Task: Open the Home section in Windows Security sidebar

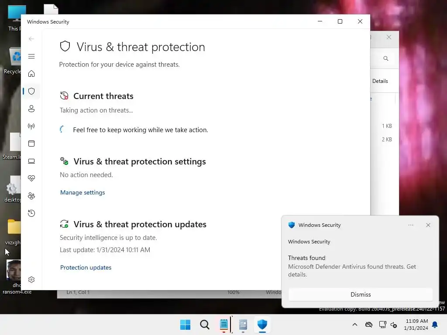Action: click(x=31, y=74)
